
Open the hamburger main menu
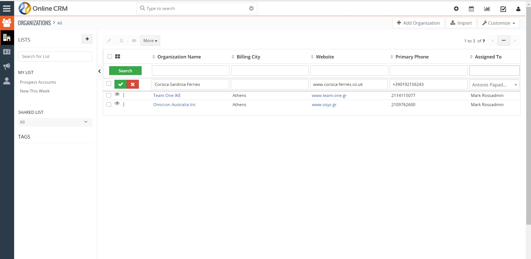(7, 8)
